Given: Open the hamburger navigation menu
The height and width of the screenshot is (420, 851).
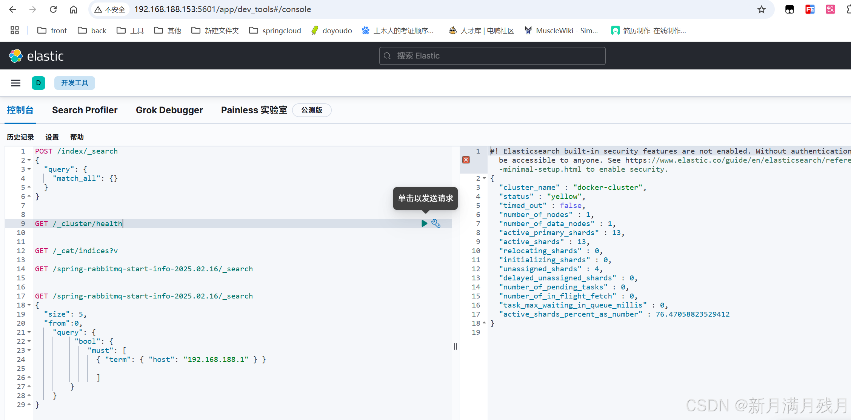Looking at the screenshot, I should click(x=16, y=83).
